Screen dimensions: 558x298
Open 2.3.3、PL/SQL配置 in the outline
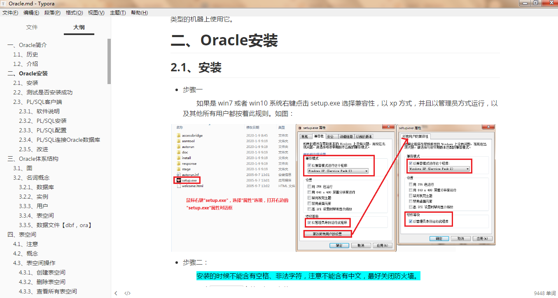click(43, 130)
